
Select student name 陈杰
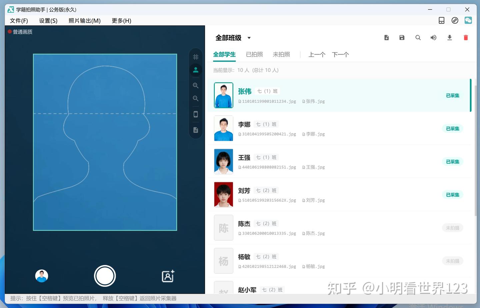[244, 224]
